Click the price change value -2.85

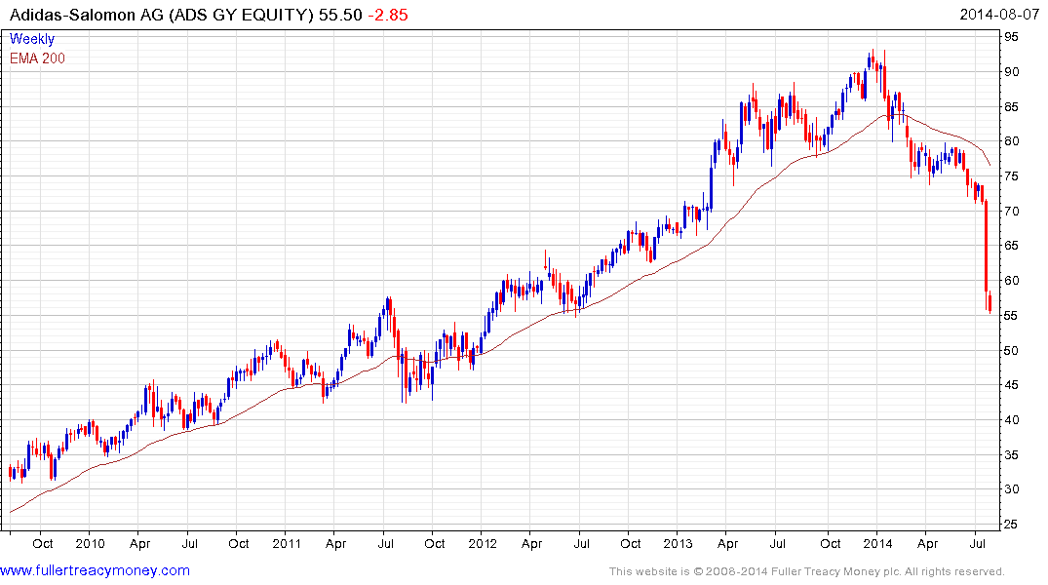(388, 15)
